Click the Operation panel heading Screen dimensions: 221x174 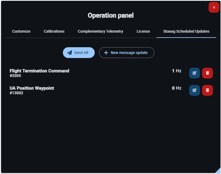(111, 15)
